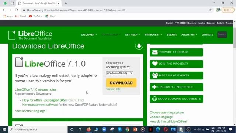Click the volume speaker tray icon

(199, 129)
